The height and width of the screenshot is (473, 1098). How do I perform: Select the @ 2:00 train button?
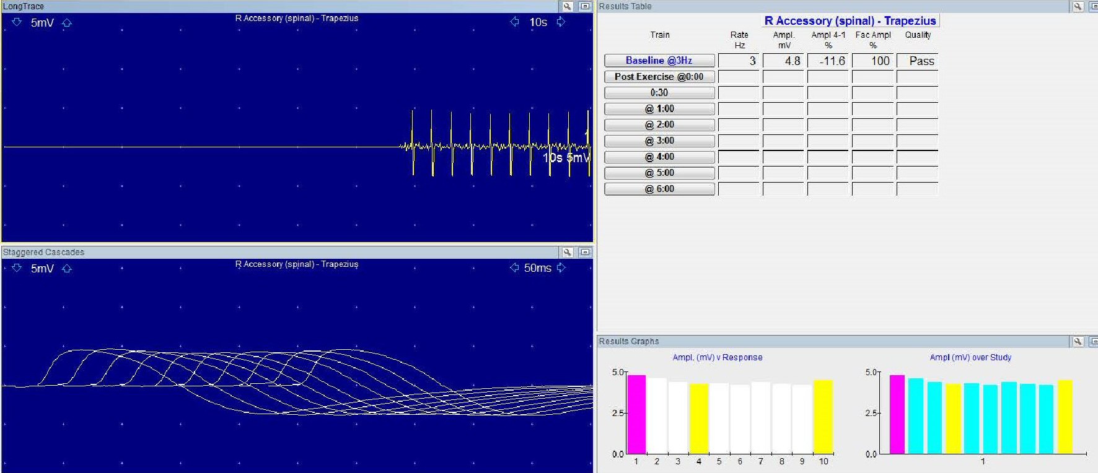659,125
